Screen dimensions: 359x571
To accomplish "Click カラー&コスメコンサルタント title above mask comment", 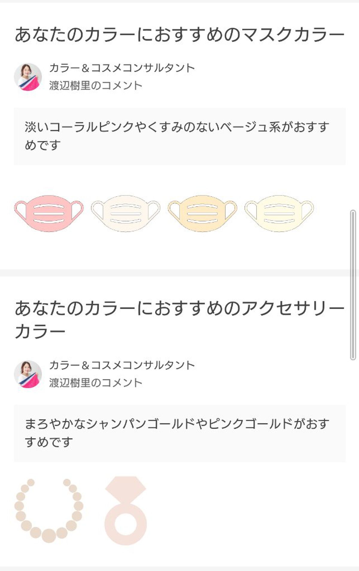I will point(122,68).
